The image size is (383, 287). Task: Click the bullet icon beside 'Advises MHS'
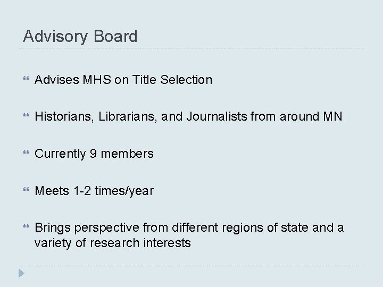[x=23, y=80]
